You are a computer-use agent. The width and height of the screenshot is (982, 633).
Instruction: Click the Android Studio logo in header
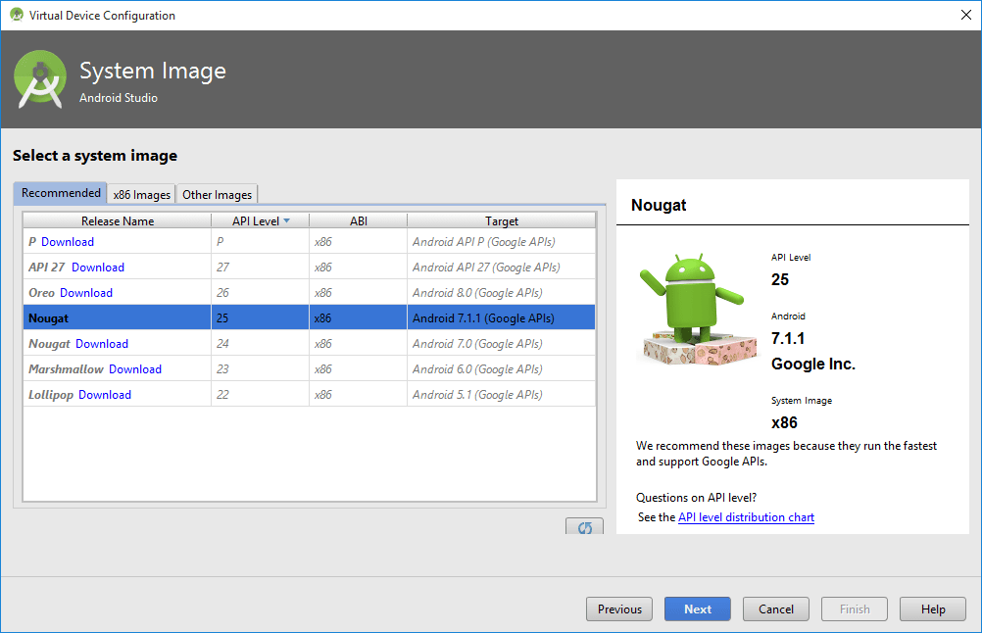41,78
